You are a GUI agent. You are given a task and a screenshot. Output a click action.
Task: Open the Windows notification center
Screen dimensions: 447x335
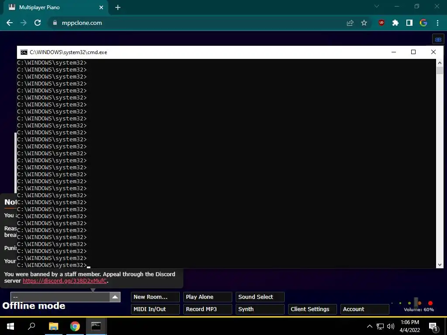[433, 326]
